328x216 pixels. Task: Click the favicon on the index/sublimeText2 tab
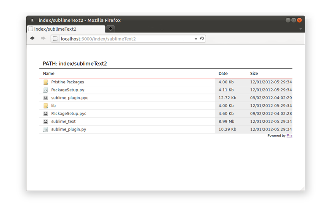click(x=31, y=29)
